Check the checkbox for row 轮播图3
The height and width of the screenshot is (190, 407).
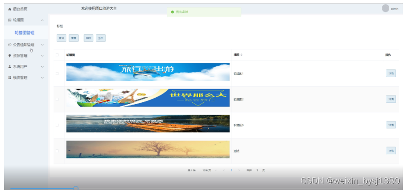point(57,125)
